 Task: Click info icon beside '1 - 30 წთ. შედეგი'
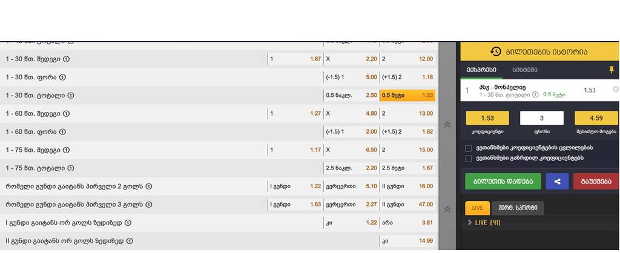[67, 59]
